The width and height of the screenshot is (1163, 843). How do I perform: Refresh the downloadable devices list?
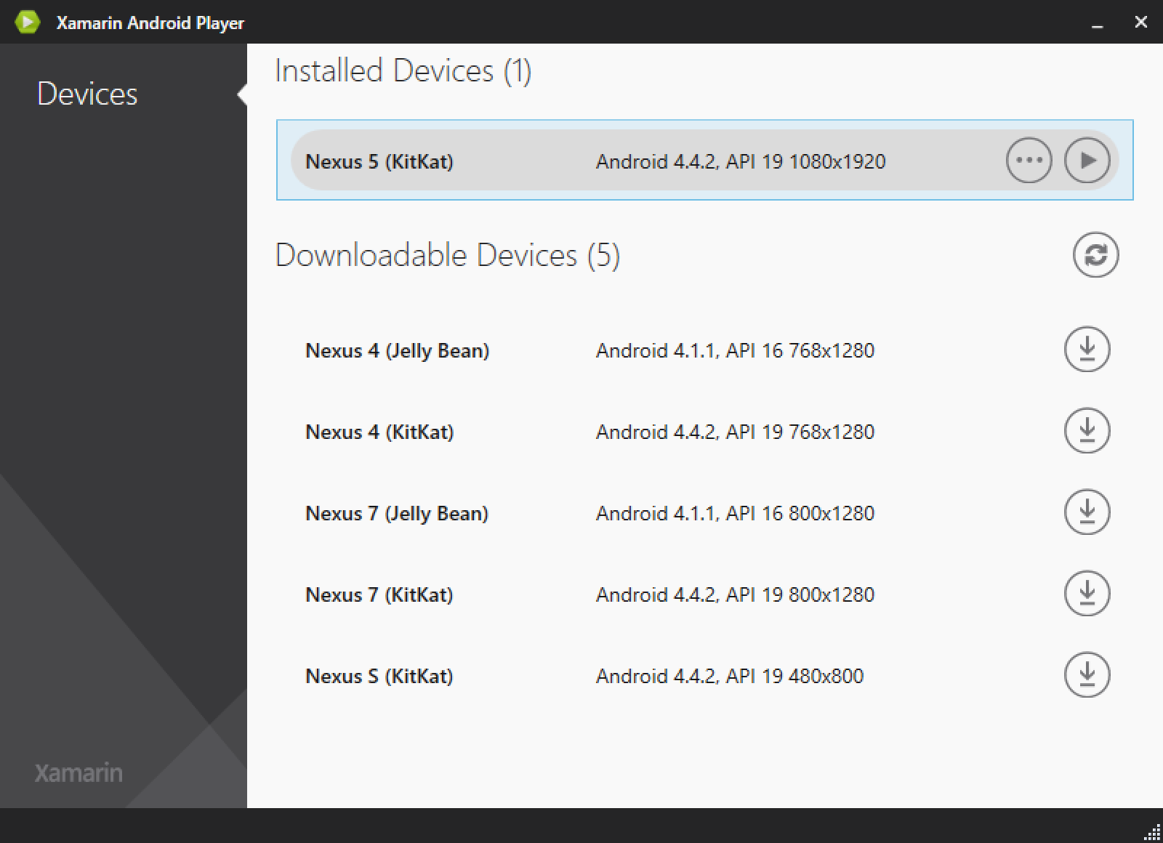(x=1095, y=255)
